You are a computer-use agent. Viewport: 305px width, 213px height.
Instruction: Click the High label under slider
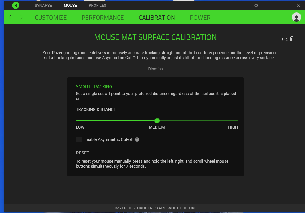[233, 127]
